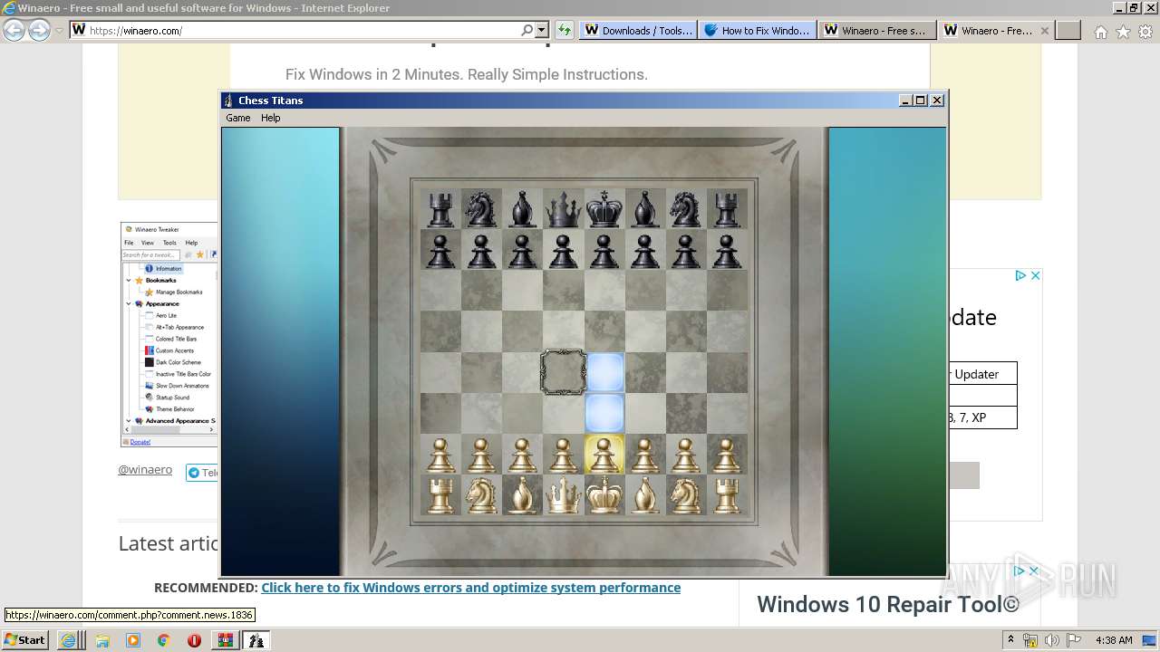Viewport: 1160px width, 652px height.
Task: Open the Winaero Tweaker screenshot thumbnail
Action: tap(169, 334)
